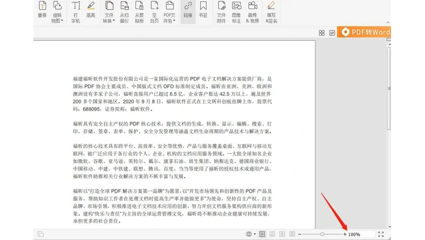The image size is (425, 240).
Task: Click the vertical scrollbar up arrow
Action: click(x=390, y=44)
